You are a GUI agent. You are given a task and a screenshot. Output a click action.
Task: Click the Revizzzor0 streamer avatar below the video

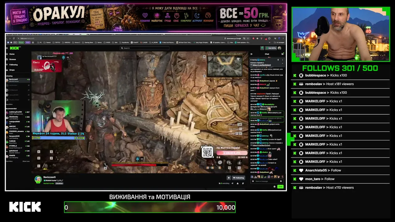(x=38, y=179)
